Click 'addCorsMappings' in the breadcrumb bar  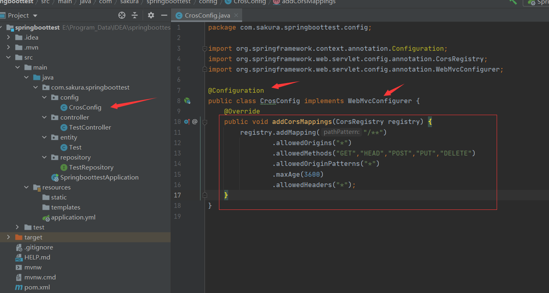[309, 2]
